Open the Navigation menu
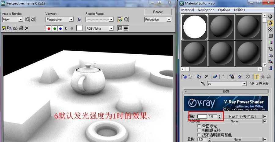Image resolution: width=275 pixels, height=142 pixels. 206,10
